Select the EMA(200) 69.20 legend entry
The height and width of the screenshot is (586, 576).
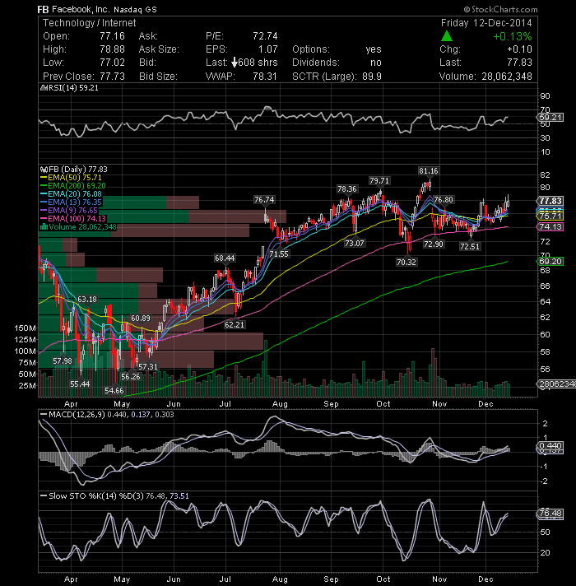[x=73, y=186]
